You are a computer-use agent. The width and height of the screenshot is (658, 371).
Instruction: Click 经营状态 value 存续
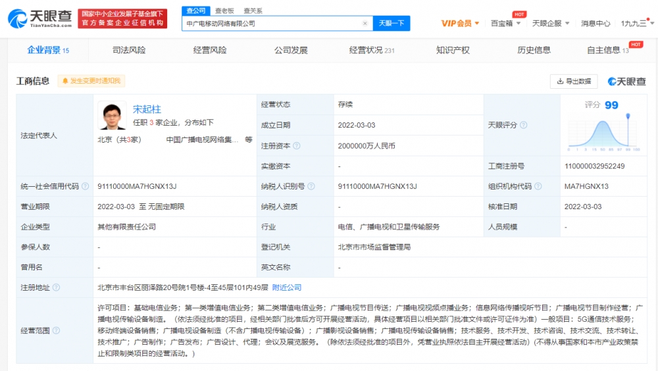point(345,105)
